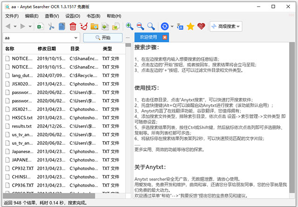
Task: Click the 2024/12/26 date cell
Action: 51,126
